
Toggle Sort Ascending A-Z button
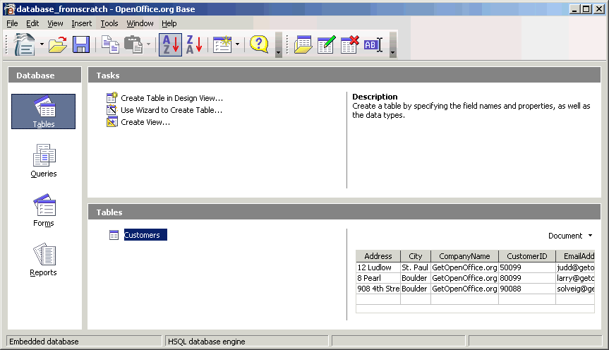pos(171,44)
